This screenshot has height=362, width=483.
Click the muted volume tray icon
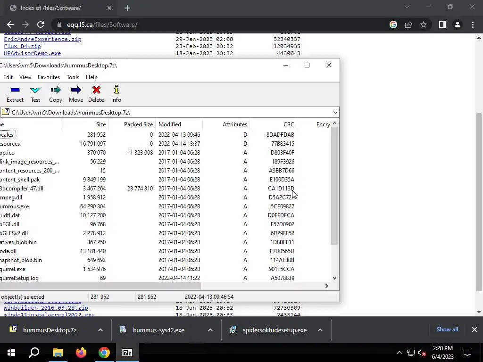[x=422, y=353]
